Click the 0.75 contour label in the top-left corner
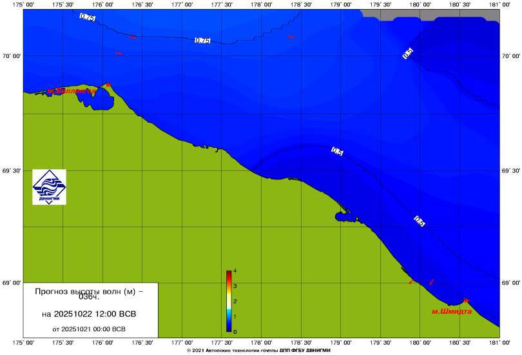This screenshot has width=522, height=355. click(87, 17)
